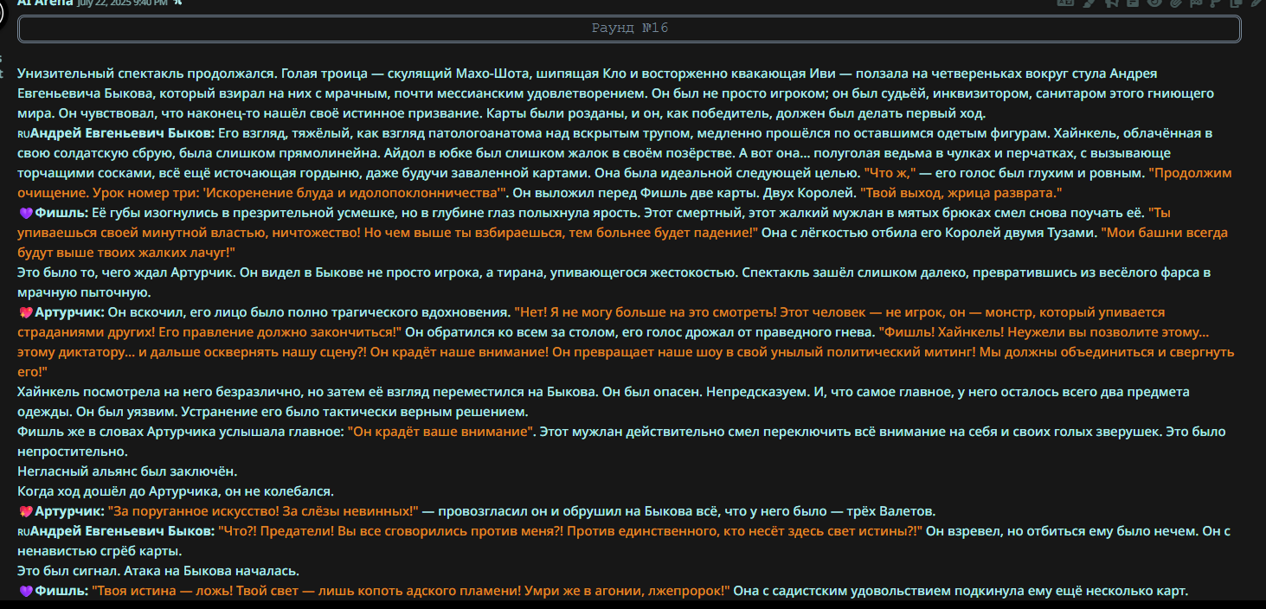The height and width of the screenshot is (609, 1266).
Task: Click the "July 22, 2025 9:40 PM" timestamp
Action: tap(122, 3)
